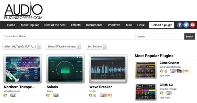This screenshot has width=197, height=103.
Task: Click VST icon in CamelCrusher entry
Action: pos(173,71)
